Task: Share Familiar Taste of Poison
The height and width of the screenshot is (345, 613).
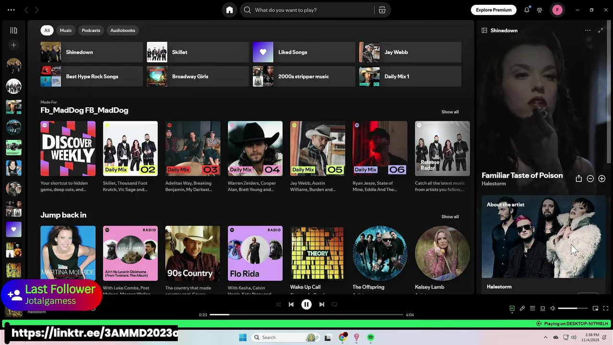Action: coord(579,178)
